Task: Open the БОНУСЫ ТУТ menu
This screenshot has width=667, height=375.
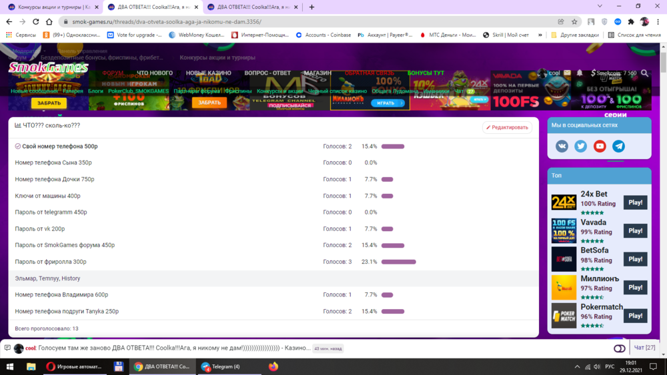Action: click(x=426, y=73)
